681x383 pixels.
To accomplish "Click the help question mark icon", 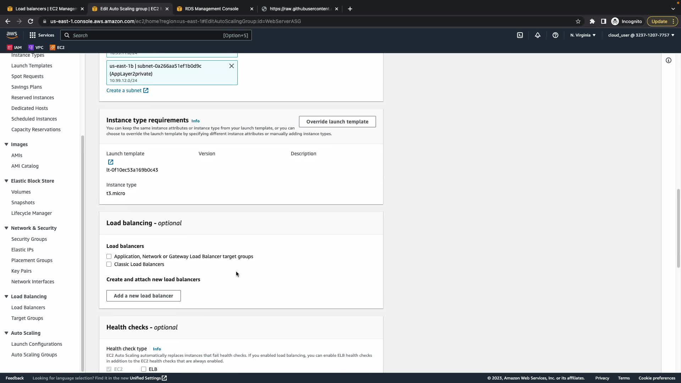I will click(555, 35).
